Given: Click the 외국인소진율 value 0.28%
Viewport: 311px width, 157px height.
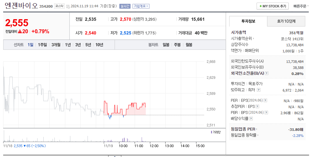Looking at the screenshot, I should (298, 74).
